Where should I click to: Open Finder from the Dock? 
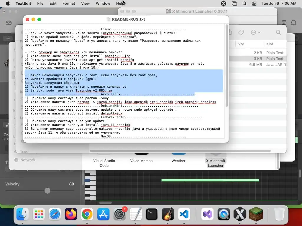tap(22, 214)
